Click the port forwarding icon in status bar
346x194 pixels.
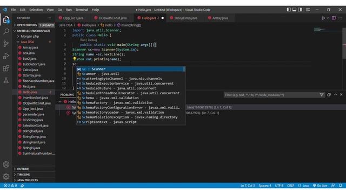click(x=22, y=185)
